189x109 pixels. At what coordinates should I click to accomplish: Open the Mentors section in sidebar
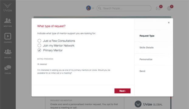pos(8,22)
